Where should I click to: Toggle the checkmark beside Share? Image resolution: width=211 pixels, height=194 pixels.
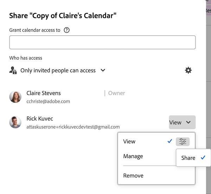coord(203,158)
